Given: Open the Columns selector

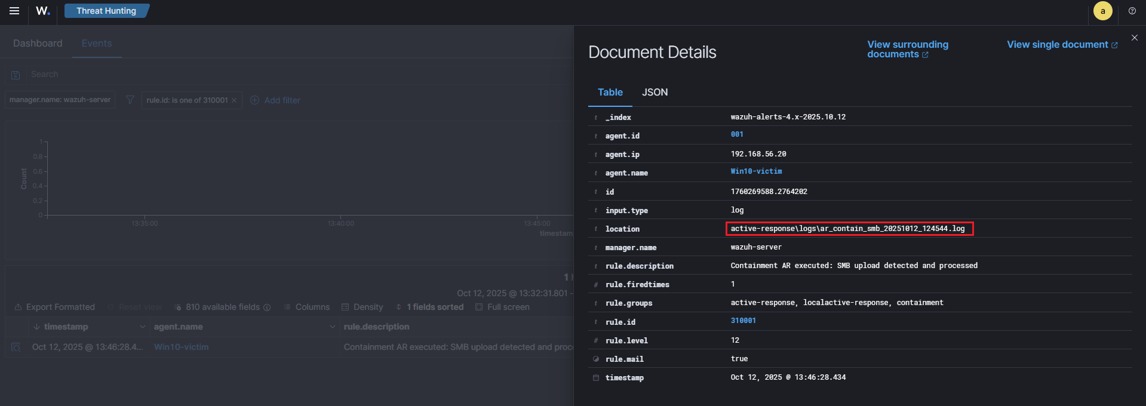Looking at the screenshot, I should 306,307.
